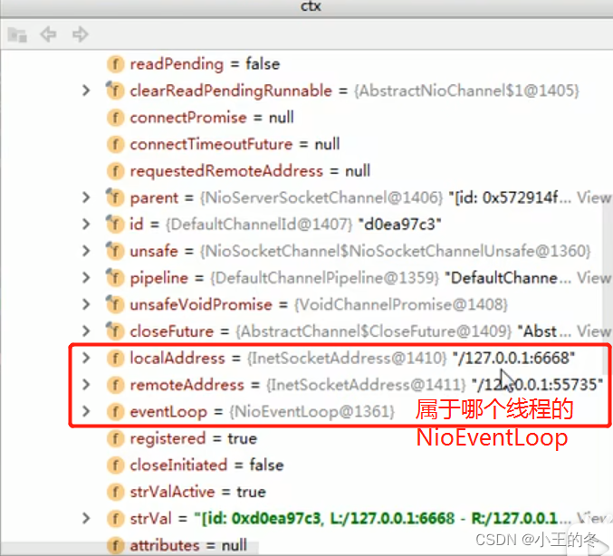Click the field icon beside connectTimeoutFuture
Screen dimensions: 613x556
115,144
